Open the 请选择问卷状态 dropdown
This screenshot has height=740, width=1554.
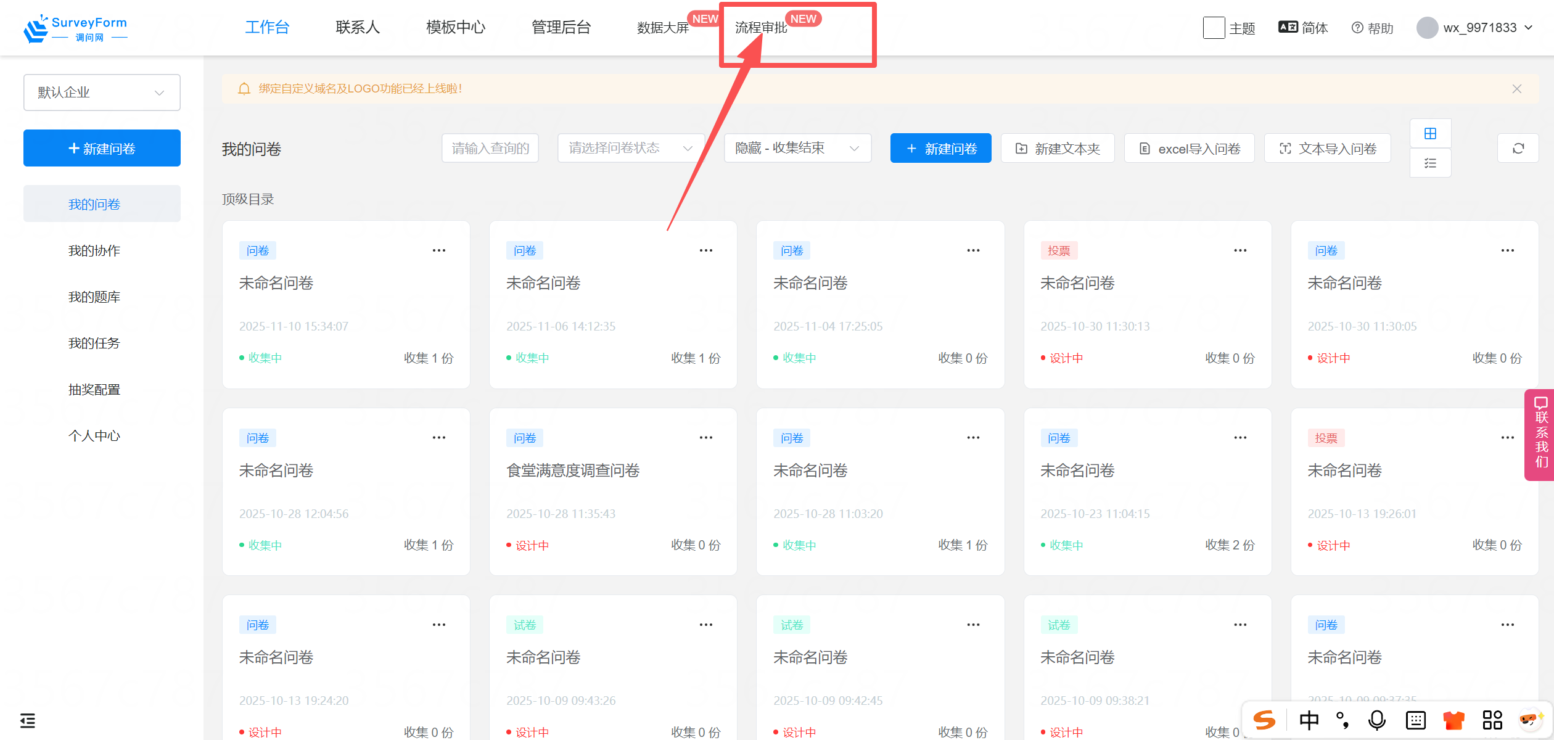pos(630,148)
